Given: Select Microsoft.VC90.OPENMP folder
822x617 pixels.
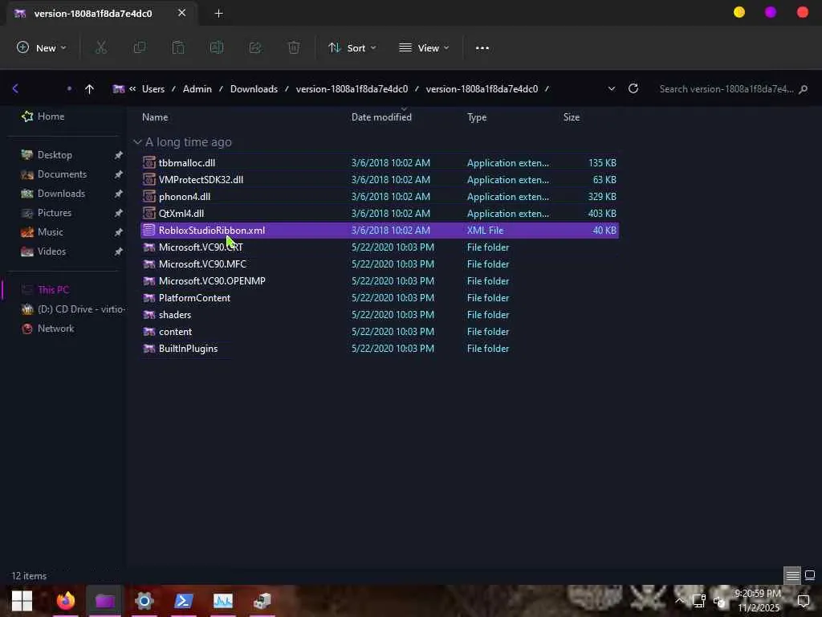Looking at the screenshot, I should [x=380, y=280].
